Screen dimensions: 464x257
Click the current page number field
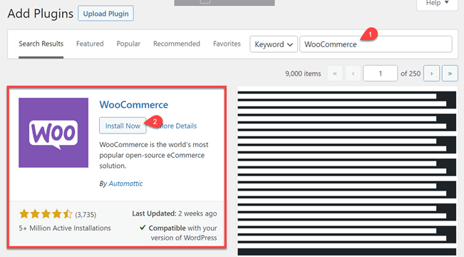[x=381, y=74]
